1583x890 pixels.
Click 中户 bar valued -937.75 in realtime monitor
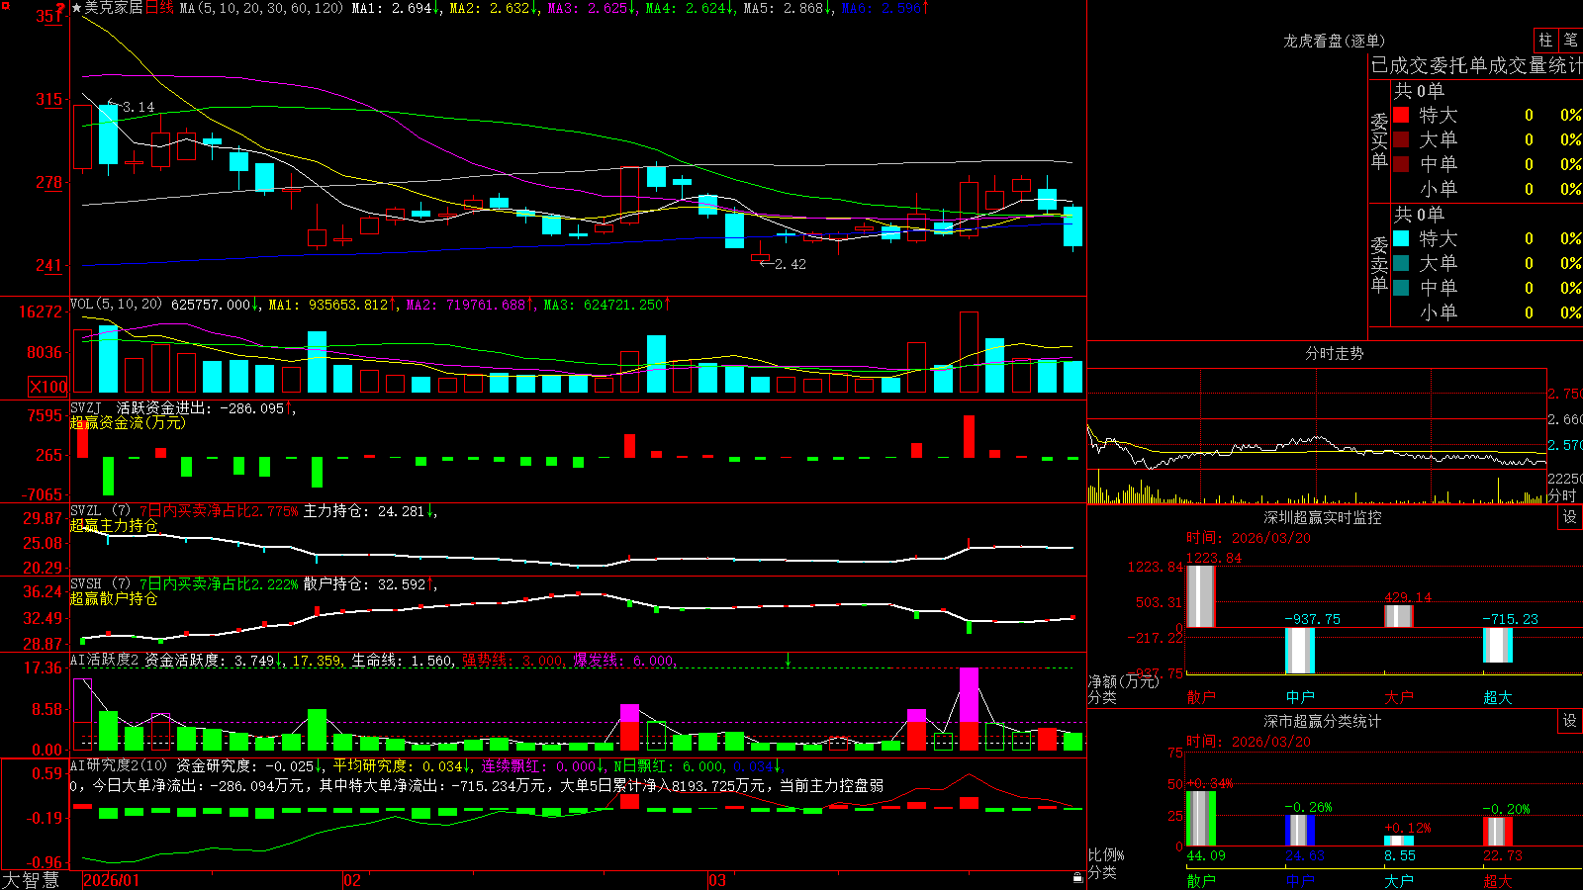point(1299,651)
